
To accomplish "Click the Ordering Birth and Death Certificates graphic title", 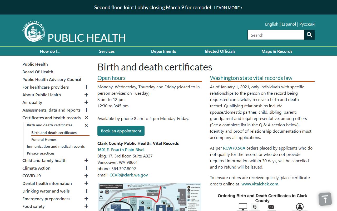I will point(262,198).
